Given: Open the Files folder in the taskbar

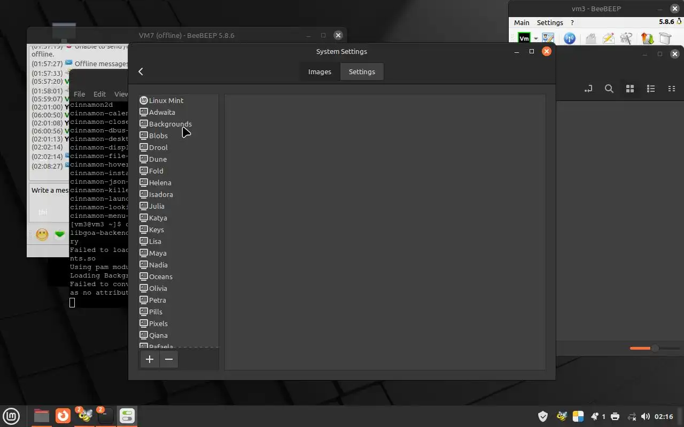Looking at the screenshot, I should click(41, 416).
